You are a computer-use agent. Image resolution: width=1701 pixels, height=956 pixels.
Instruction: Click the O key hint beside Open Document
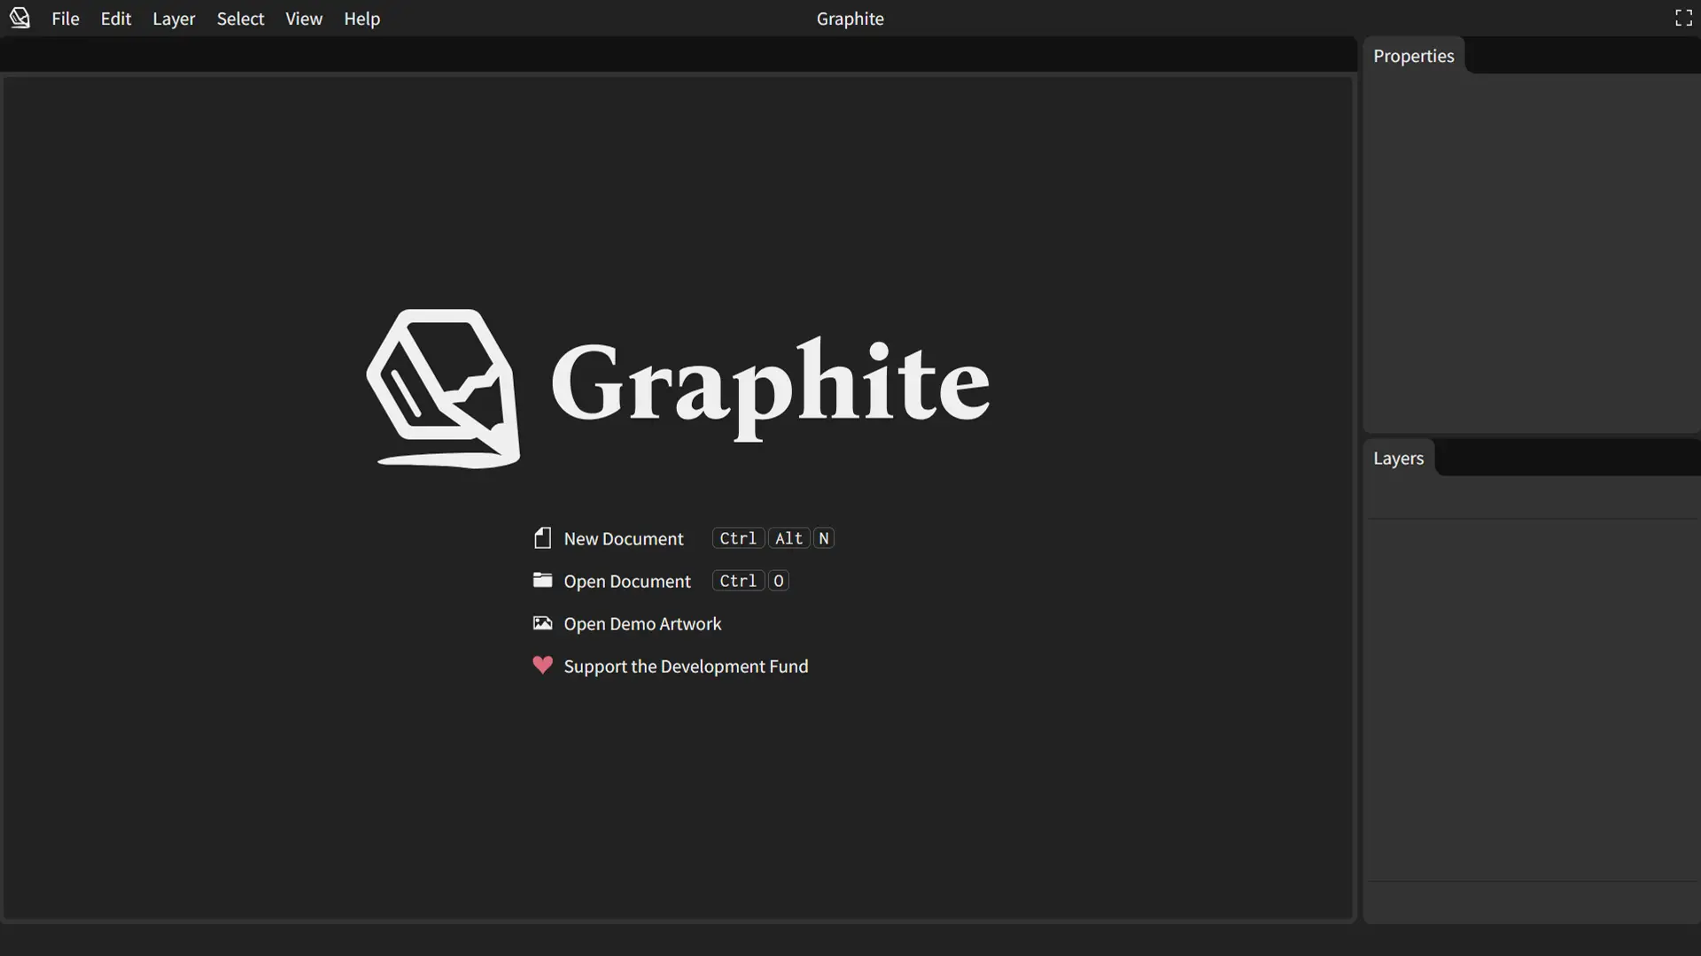(779, 581)
